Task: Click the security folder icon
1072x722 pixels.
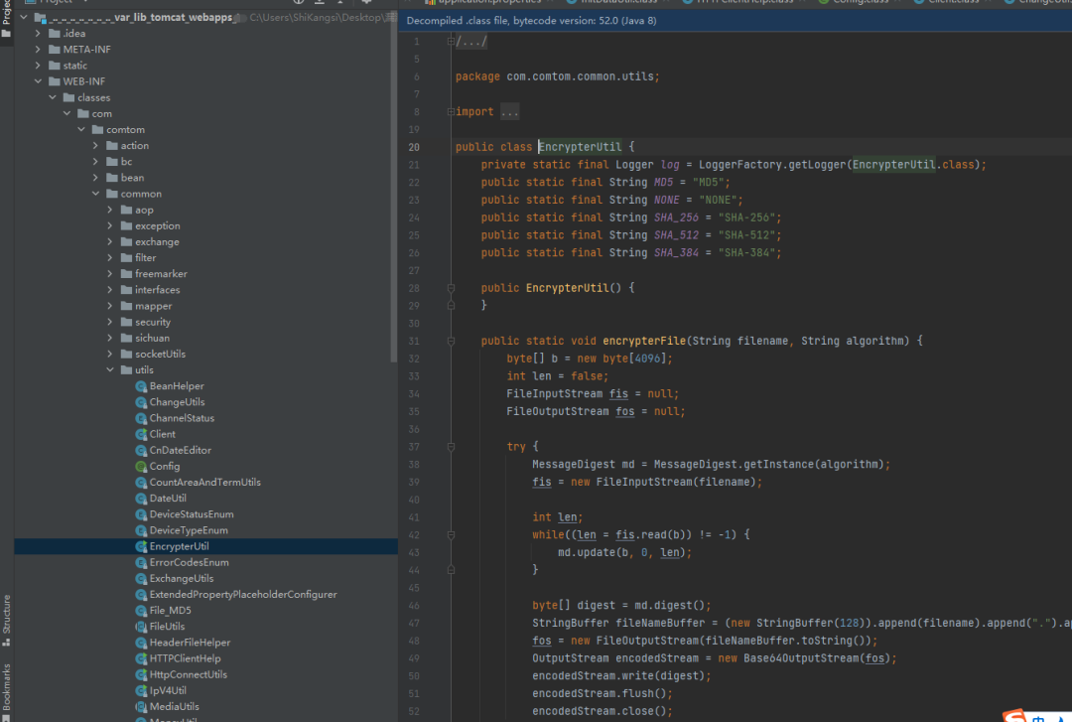Action: (x=126, y=322)
